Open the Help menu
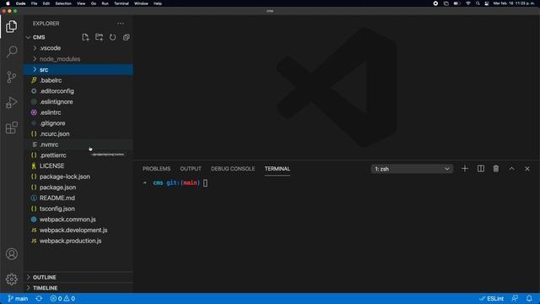This screenshot has height=304, width=540. [x=158, y=3]
